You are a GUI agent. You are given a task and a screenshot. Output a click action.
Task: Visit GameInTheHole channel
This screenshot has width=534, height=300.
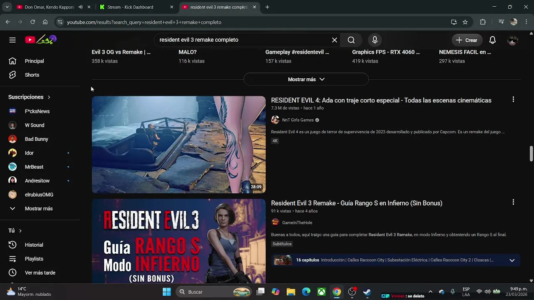pyautogui.click(x=297, y=223)
